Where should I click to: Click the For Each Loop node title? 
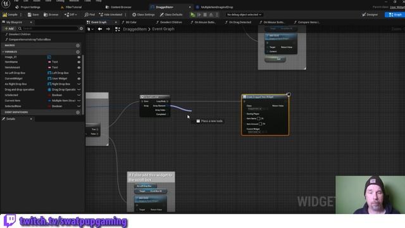coord(154,97)
